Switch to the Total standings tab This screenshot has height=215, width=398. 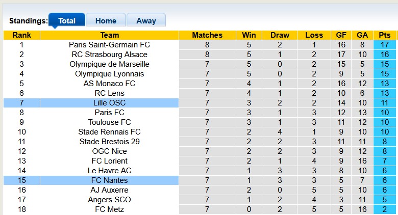coord(67,21)
